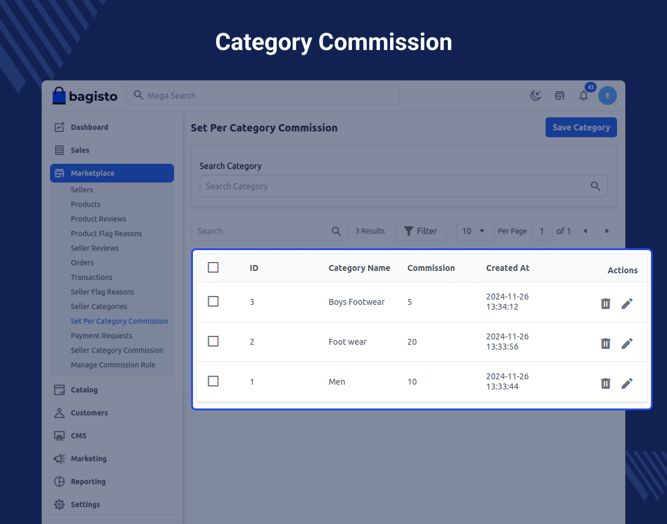Toggle dark mode moon icon
Screen dimensions: 667x524
[535, 96]
